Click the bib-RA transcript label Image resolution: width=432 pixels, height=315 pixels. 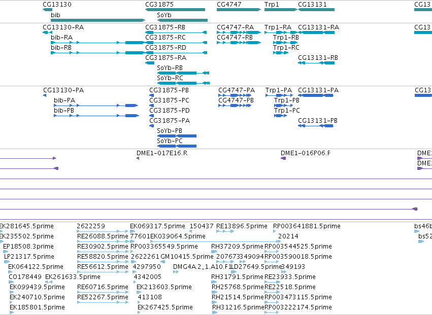[x=62, y=38]
